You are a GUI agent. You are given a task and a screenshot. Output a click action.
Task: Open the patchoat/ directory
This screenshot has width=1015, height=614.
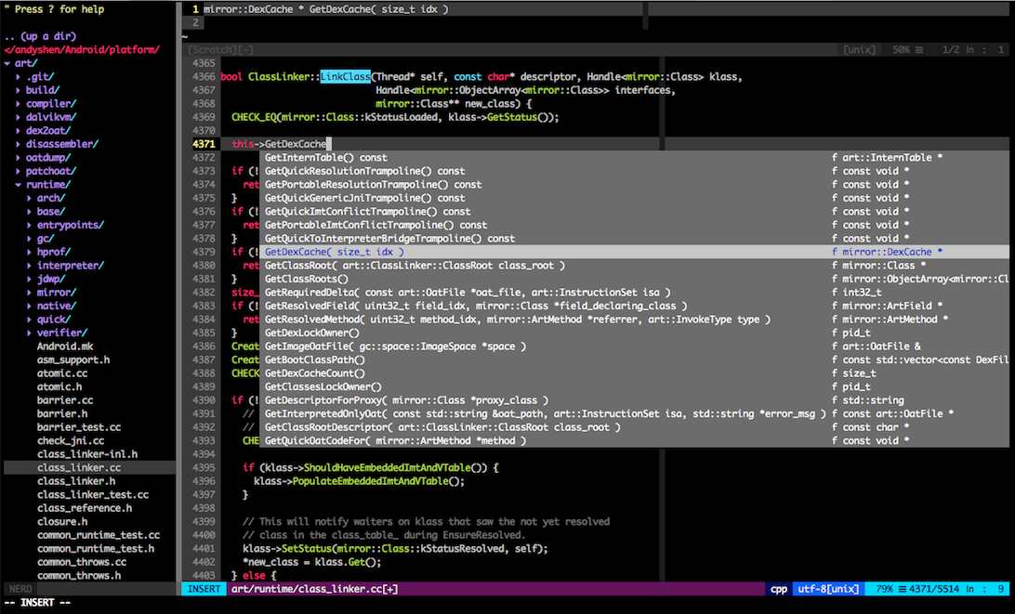point(51,172)
